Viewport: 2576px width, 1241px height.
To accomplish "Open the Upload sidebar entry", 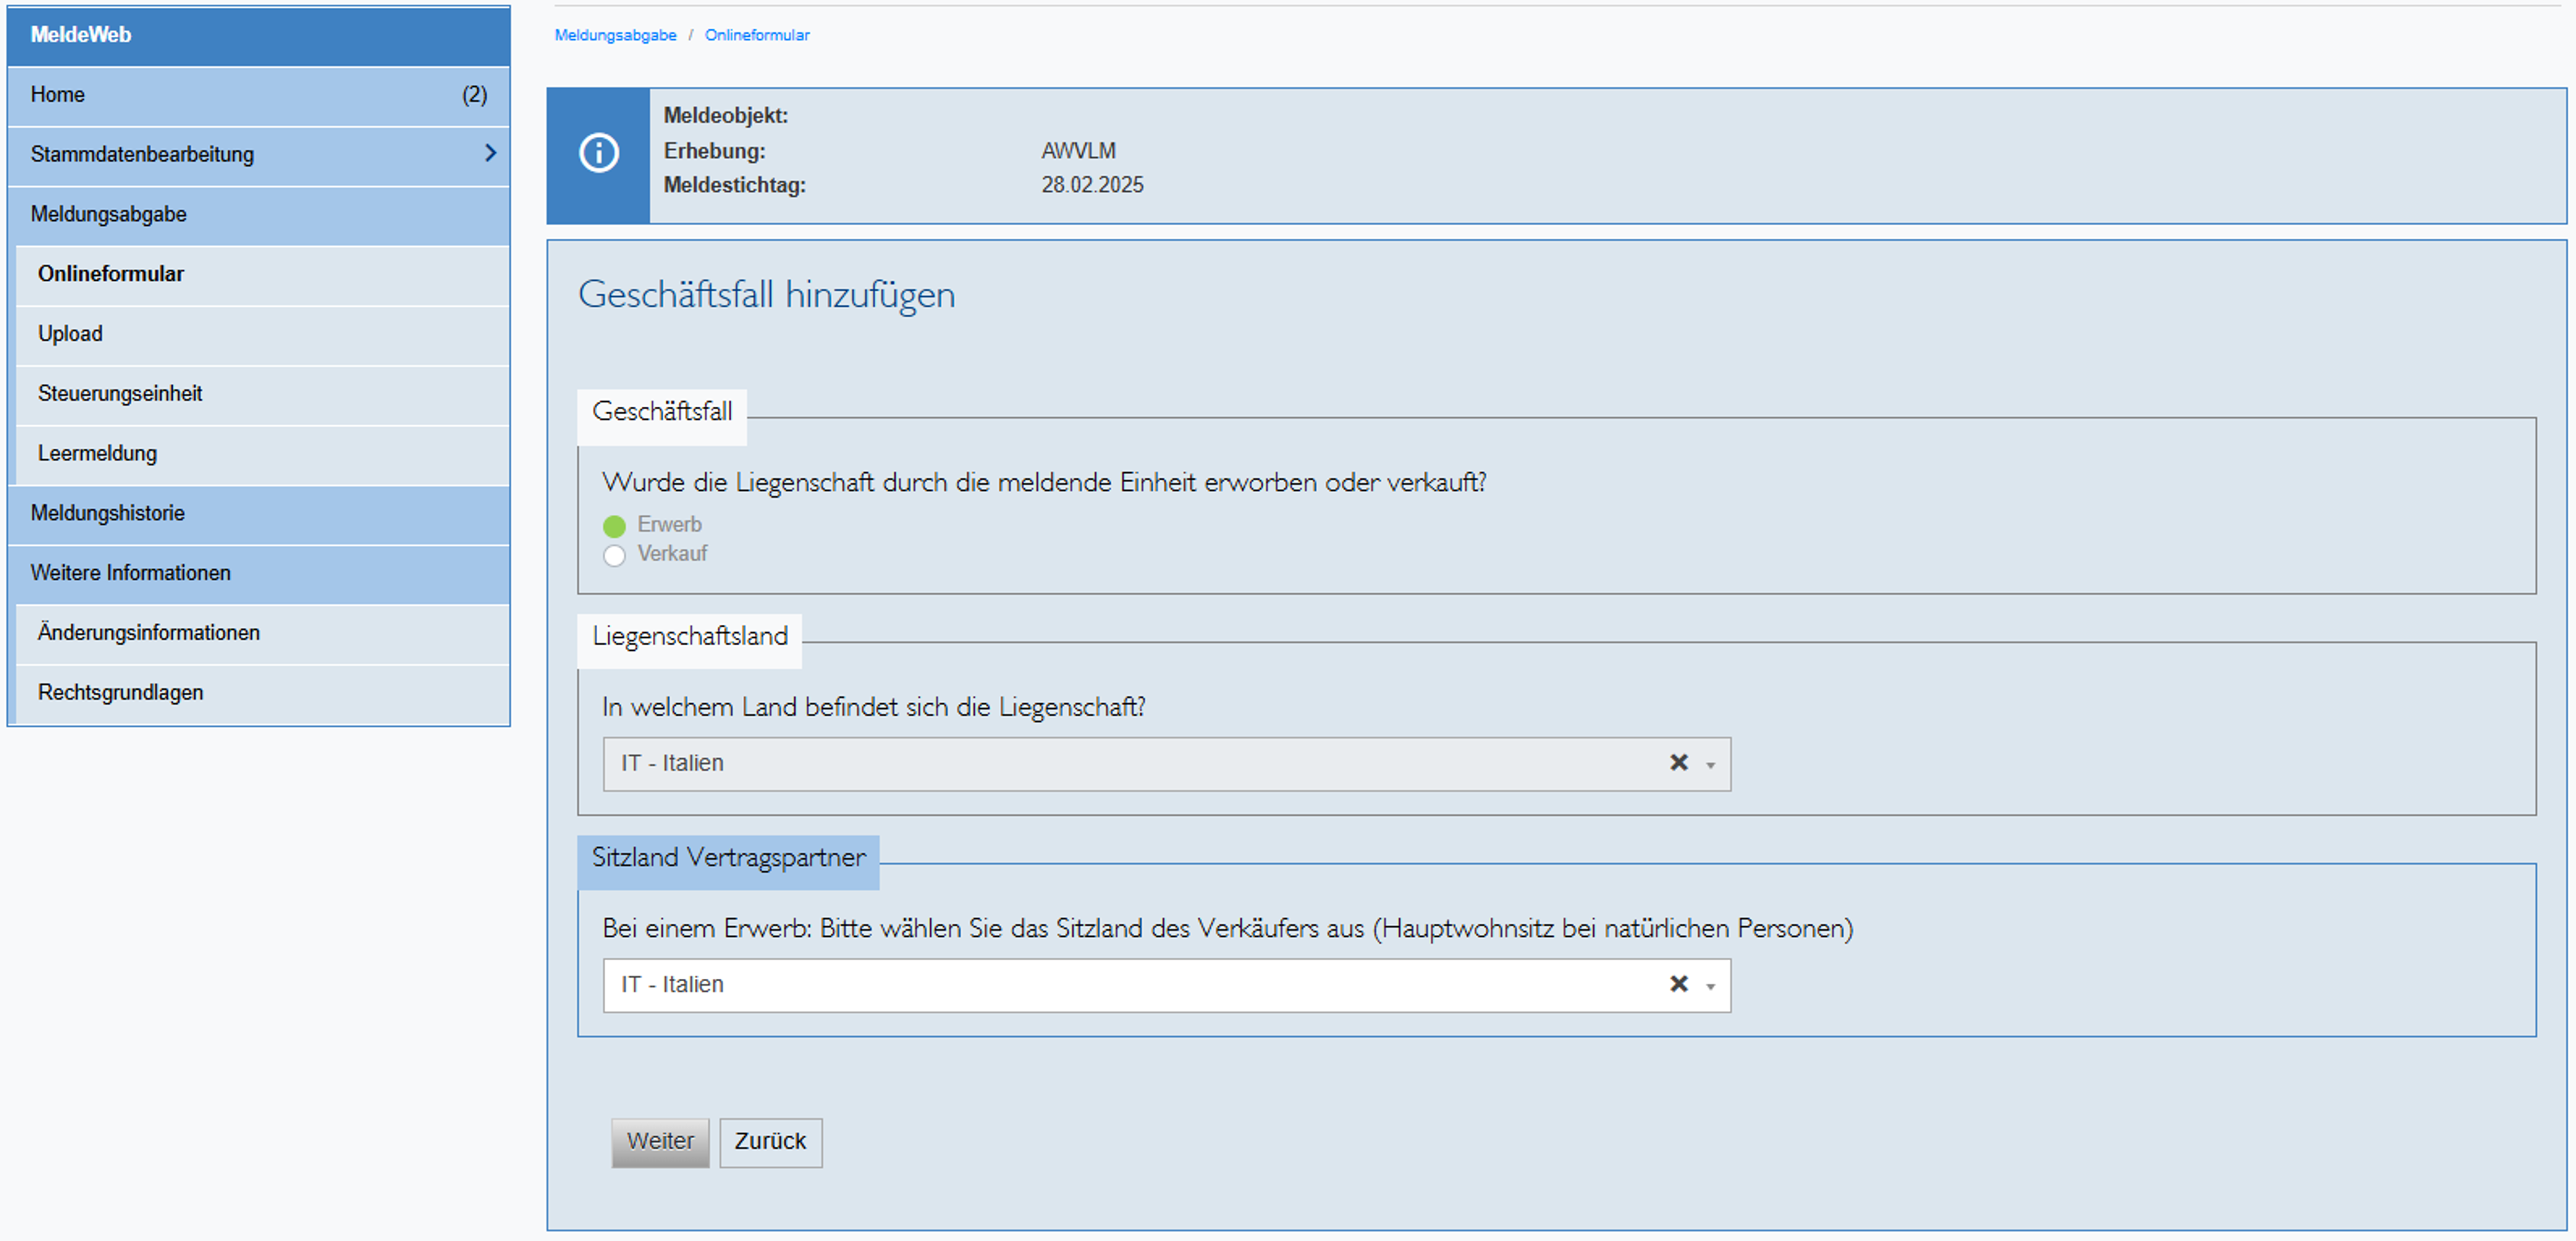I will tap(70, 334).
